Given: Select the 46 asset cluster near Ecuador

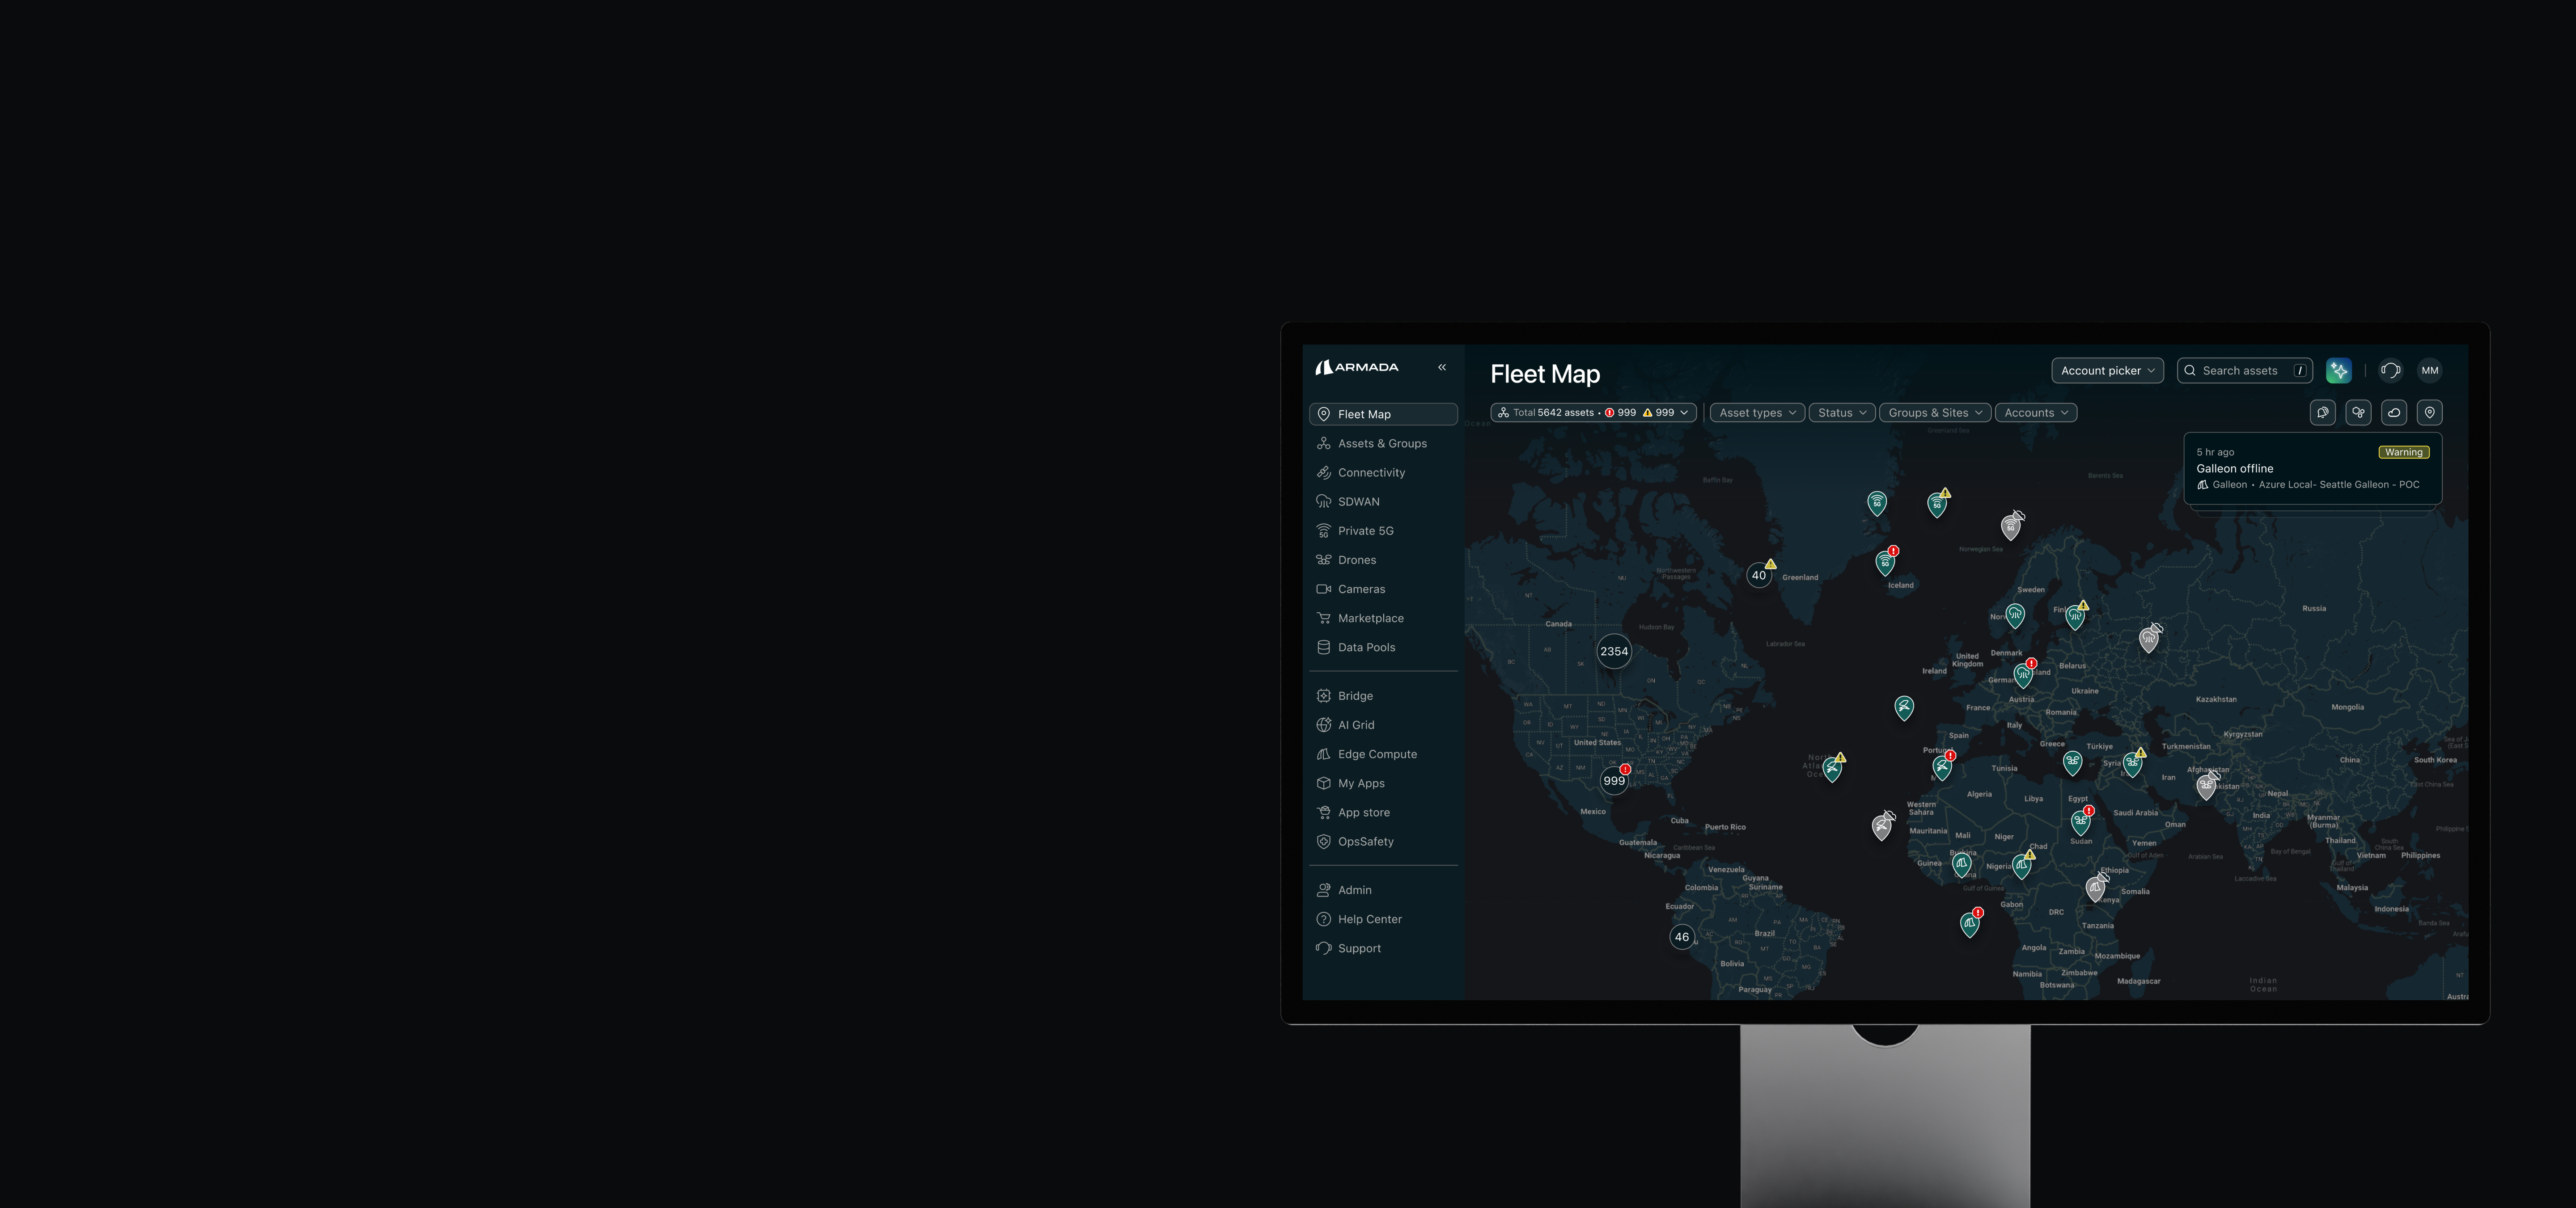Looking at the screenshot, I should [x=1682, y=936].
